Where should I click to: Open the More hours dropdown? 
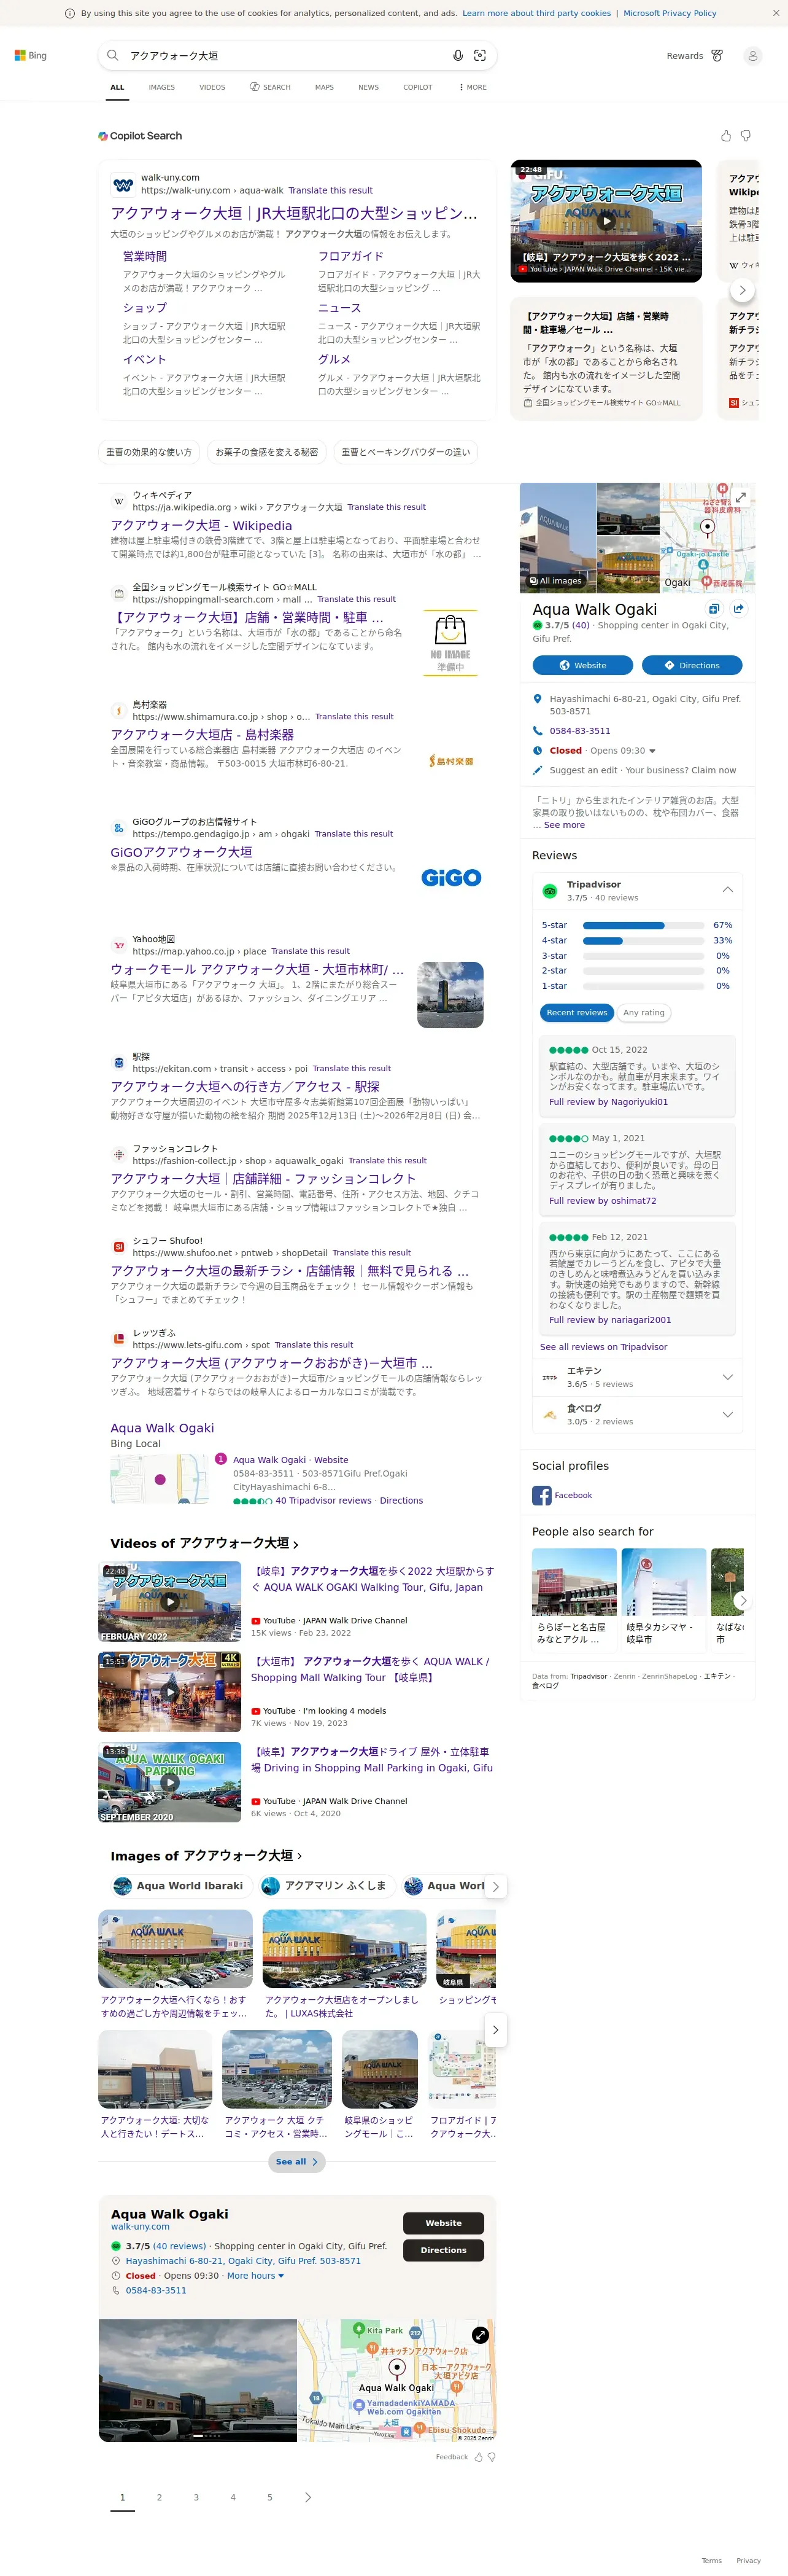coord(256,2275)
